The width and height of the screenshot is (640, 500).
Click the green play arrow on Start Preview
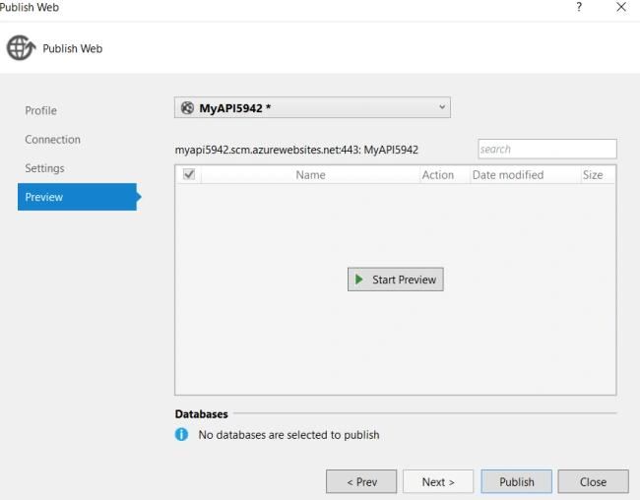359,280
